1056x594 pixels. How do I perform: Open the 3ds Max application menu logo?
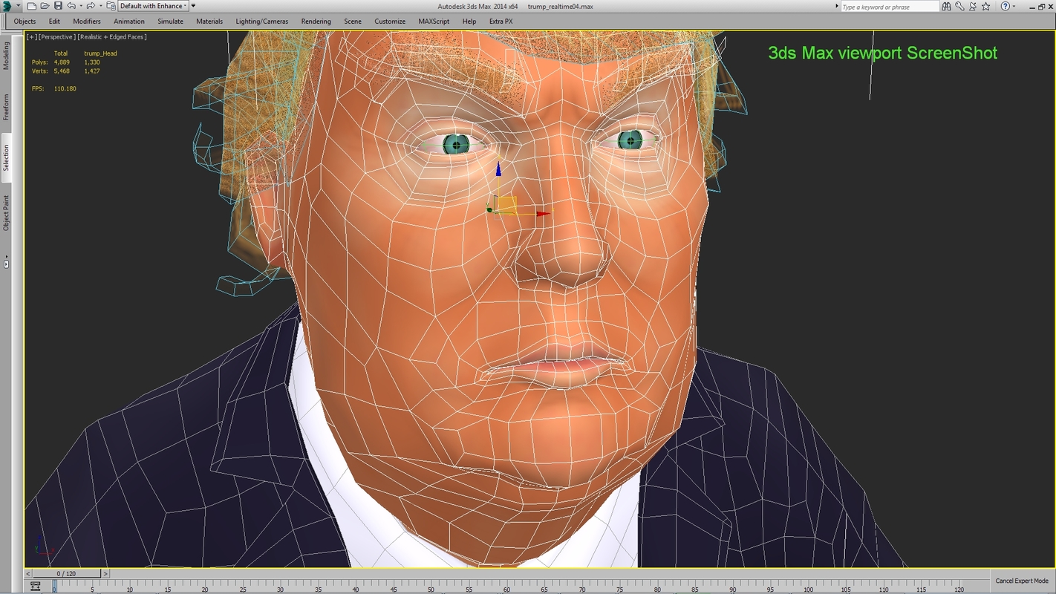7,6
